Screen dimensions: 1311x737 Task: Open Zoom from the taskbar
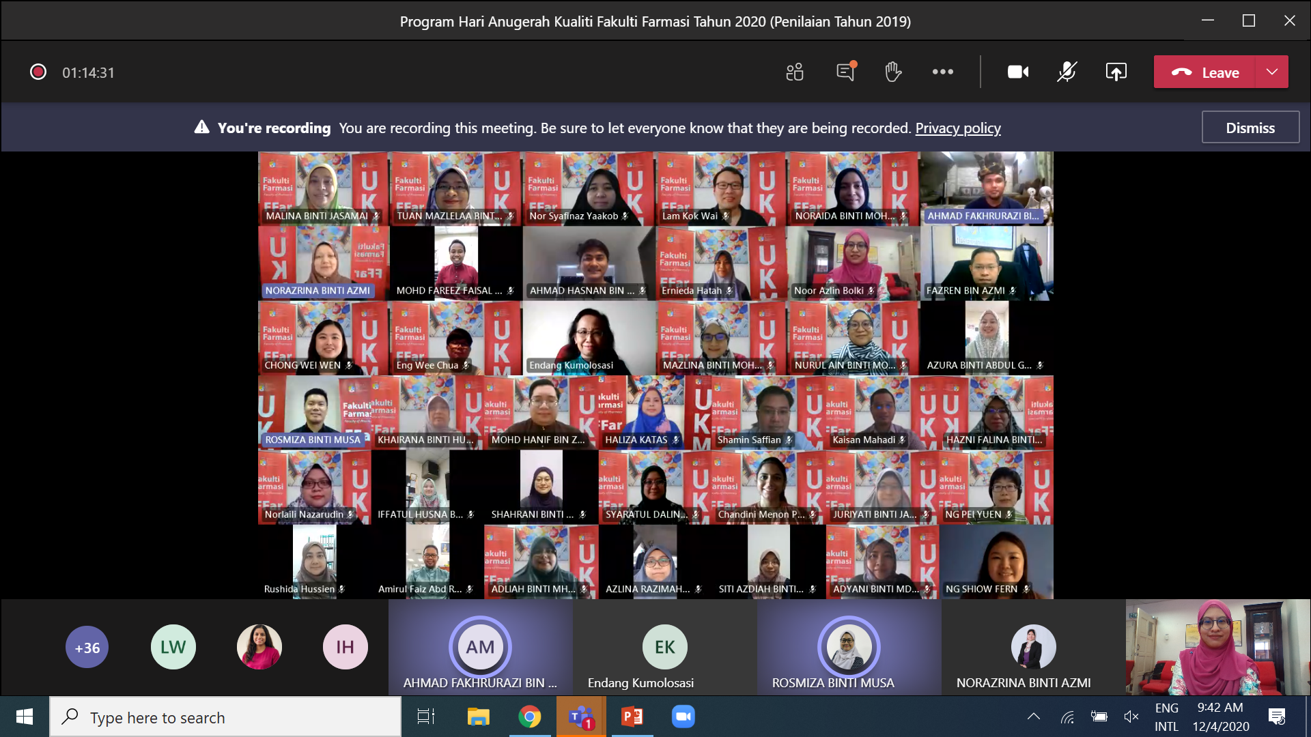coord(683,717)
